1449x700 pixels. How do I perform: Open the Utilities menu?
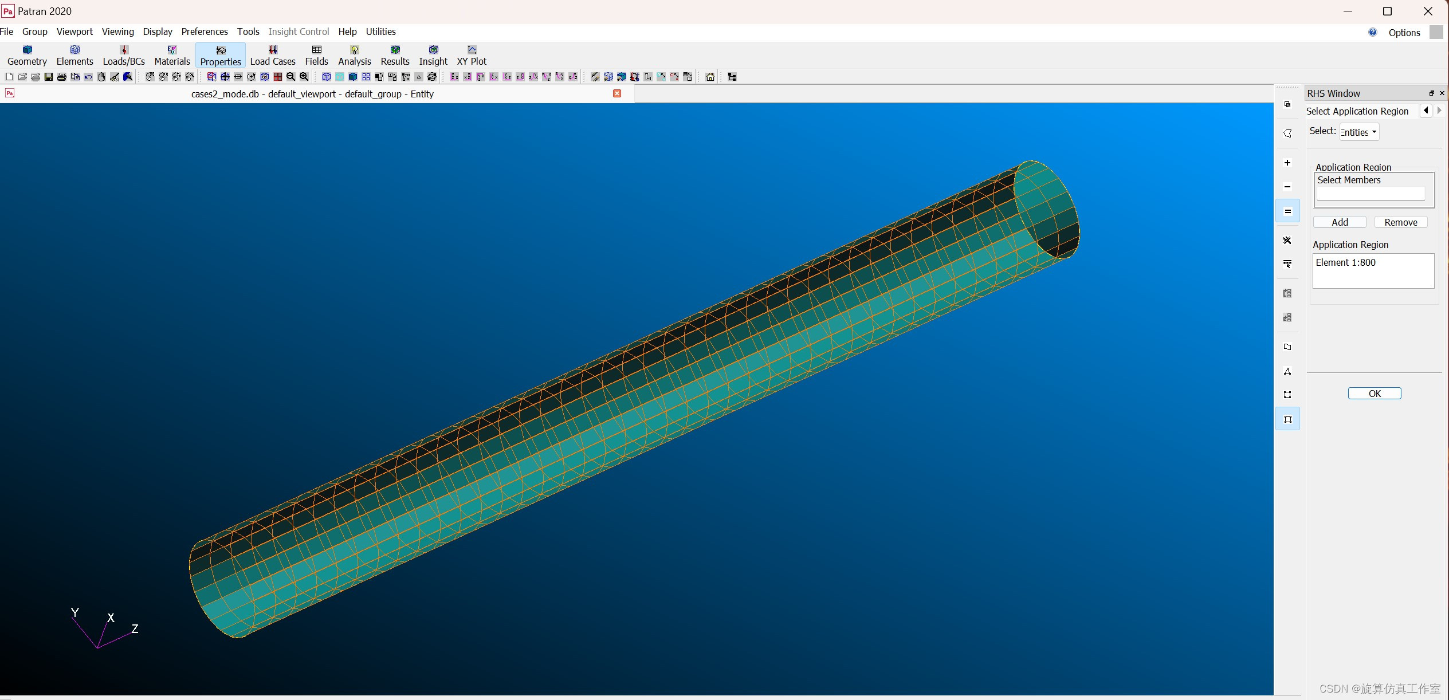380,32
